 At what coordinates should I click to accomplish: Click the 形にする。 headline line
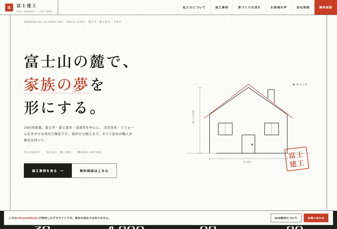[60, 108]
